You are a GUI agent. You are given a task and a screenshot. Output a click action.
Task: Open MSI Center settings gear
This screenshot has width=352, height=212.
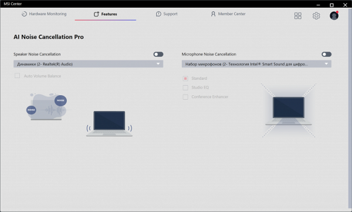(x=316, y=16)
